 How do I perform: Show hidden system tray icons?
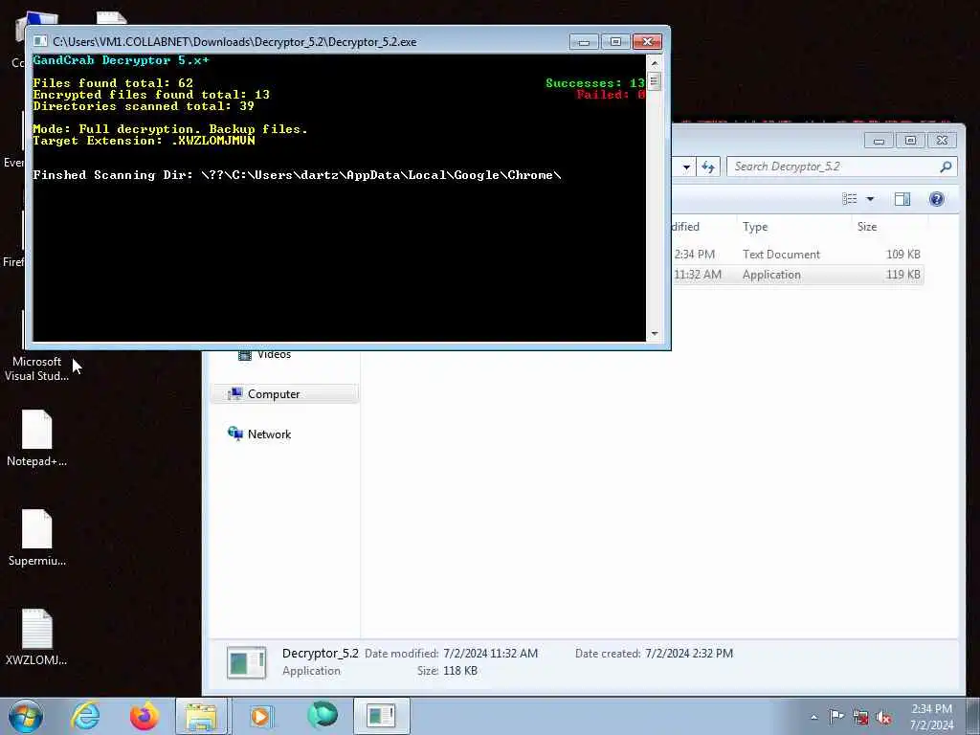813,718
